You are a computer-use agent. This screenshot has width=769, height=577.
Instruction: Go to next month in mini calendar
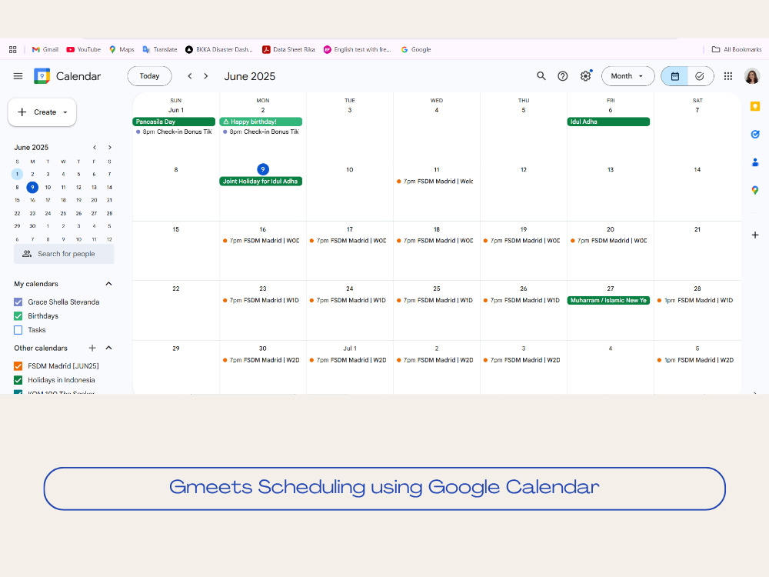110,147
